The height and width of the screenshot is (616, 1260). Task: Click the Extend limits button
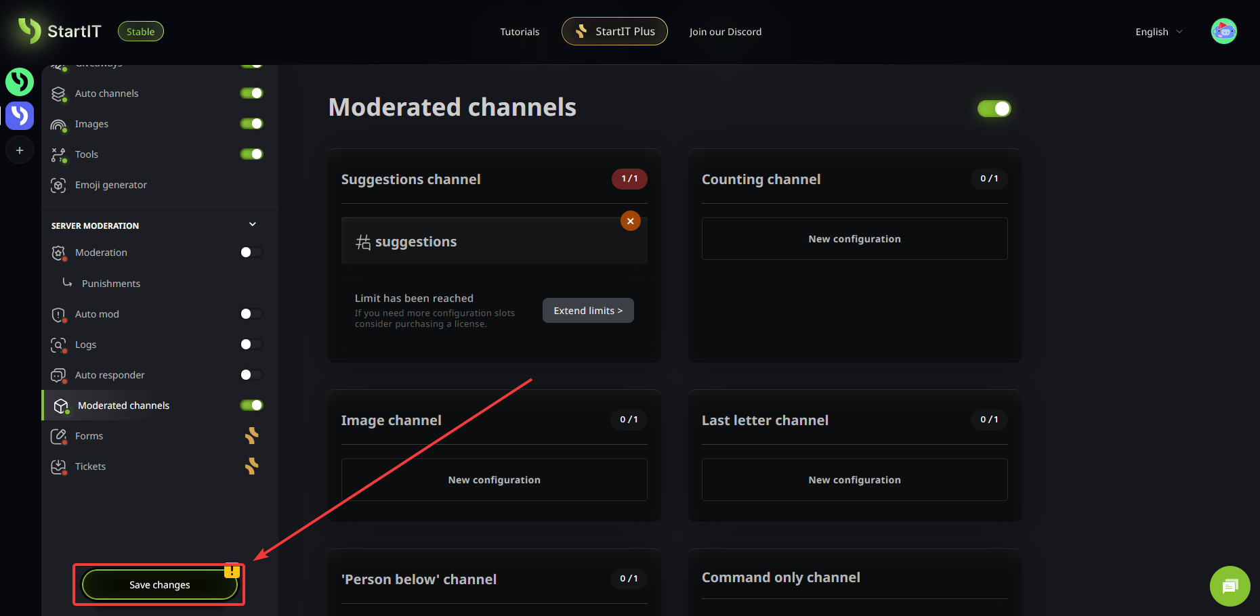[x=587, y=311]
